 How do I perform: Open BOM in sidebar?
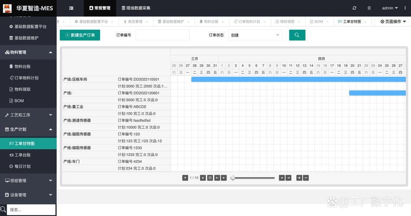click(x=28, y=101)
